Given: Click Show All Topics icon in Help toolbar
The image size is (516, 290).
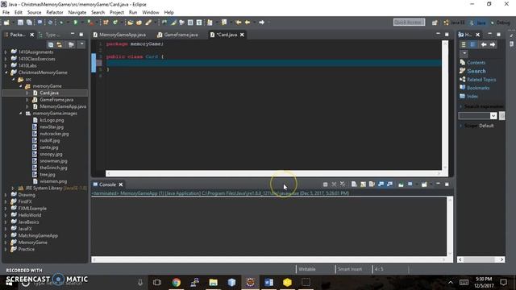Looking at the screenshot, I should 464,44.
